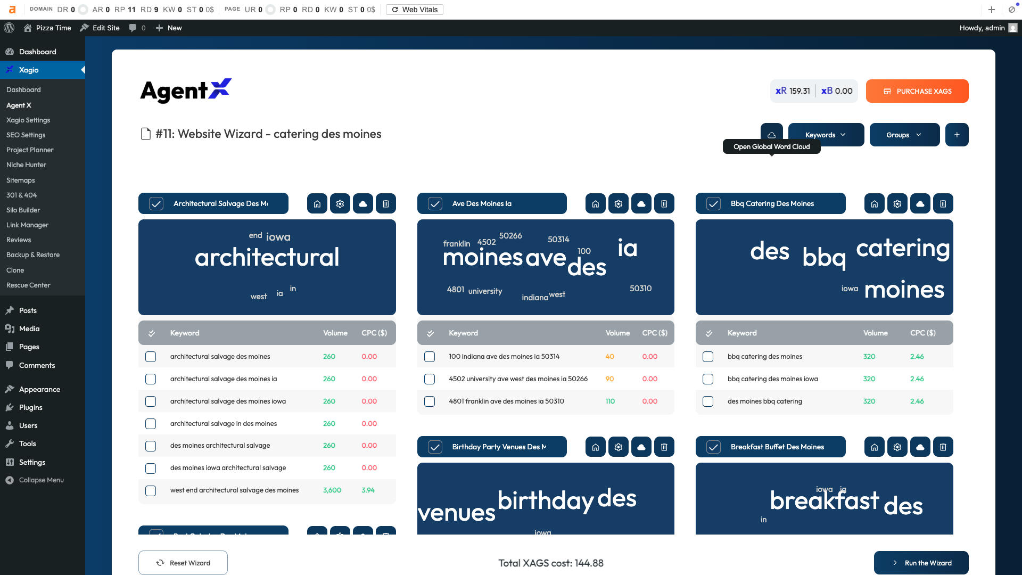Click home icon for Bbq Catering Des Moines group
This screenshot has width=1022, height=575.
tap(875, 203)
